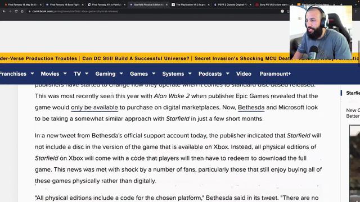The image size is (360, 202).
Task: Open the Franchises nav menu
Action: pyautogui.click(x=13, y=74)
